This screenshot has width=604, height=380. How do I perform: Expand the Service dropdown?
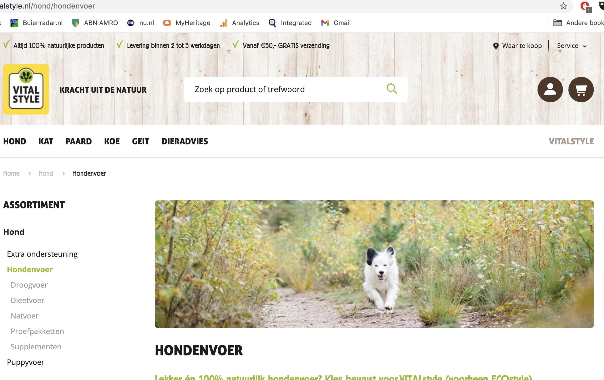[x=572, y=46]
